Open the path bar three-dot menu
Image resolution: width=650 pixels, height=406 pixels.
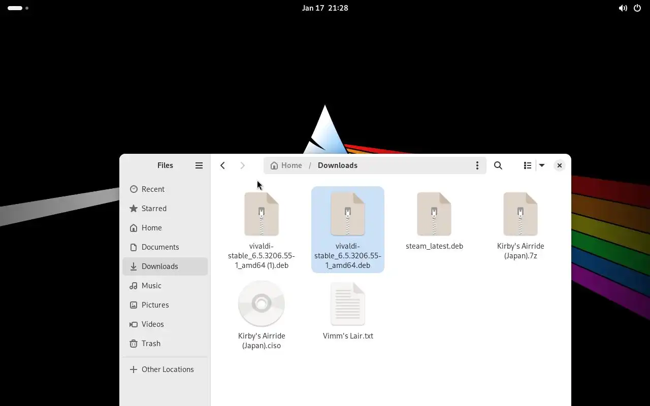(x=477, y=165)
